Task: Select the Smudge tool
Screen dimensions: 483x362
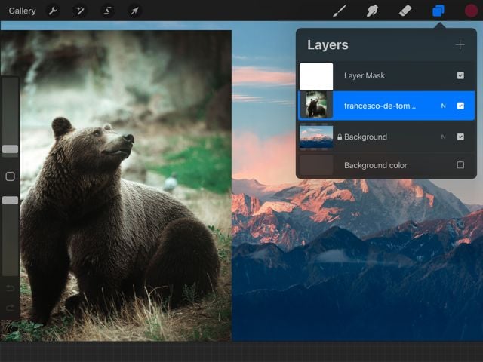Action: click(x=372, y=11)
